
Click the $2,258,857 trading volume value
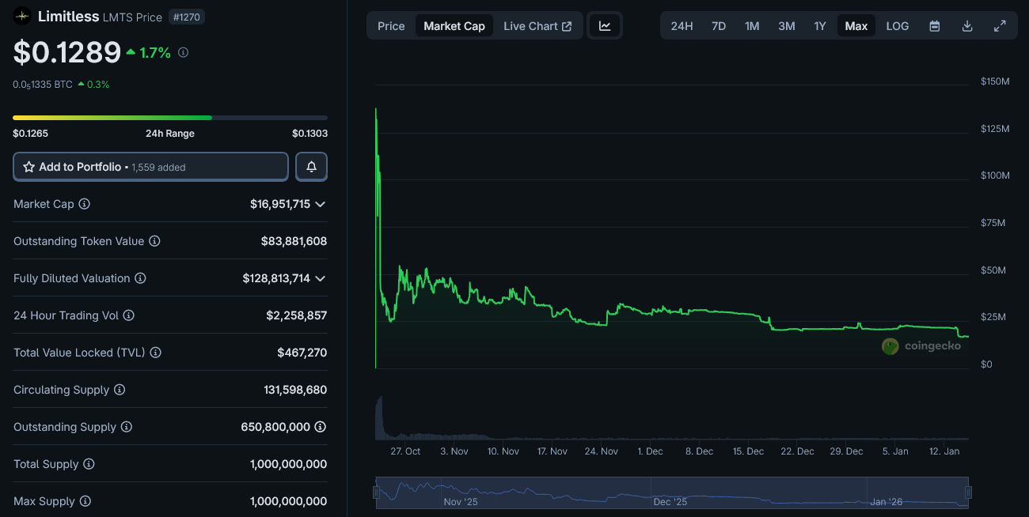(x=297, y=315)
